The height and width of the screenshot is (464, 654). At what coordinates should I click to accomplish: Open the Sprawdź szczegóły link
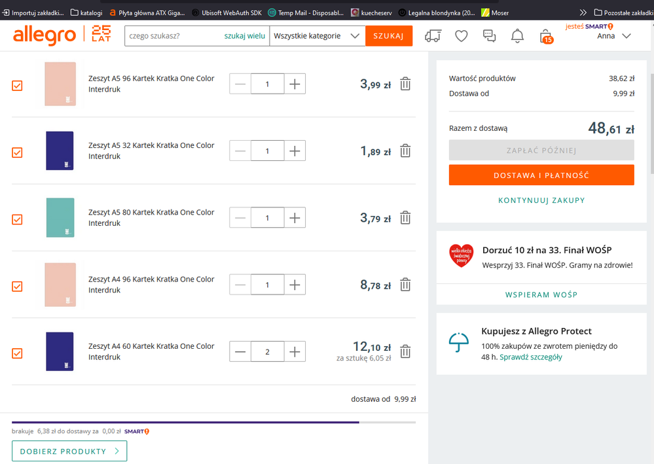531,357
